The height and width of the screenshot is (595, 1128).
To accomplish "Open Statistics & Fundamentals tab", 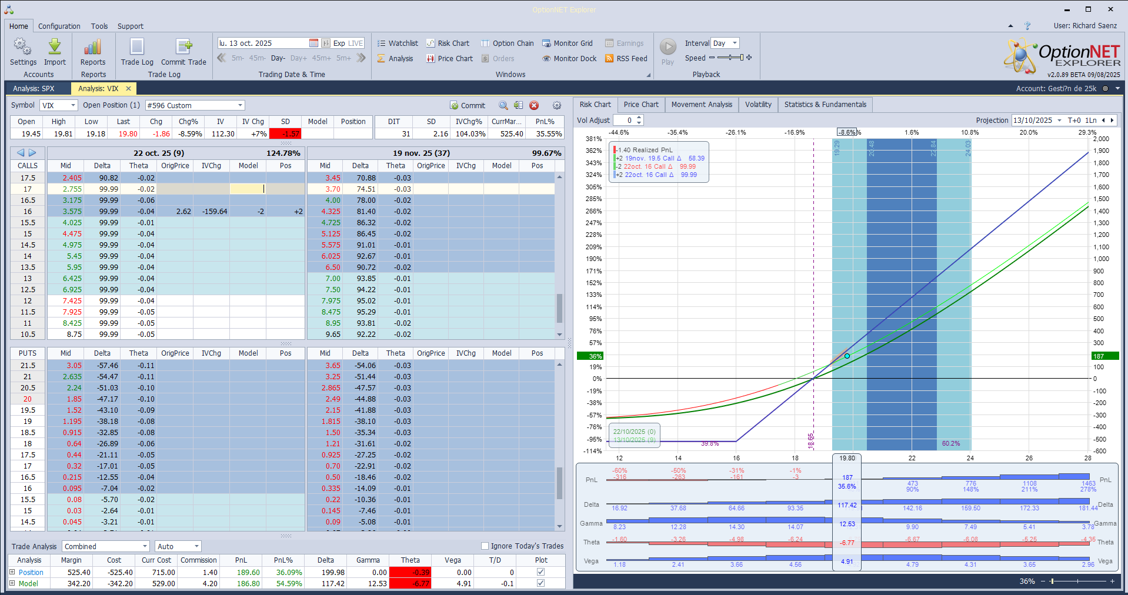I will click(x=825, y=105).
